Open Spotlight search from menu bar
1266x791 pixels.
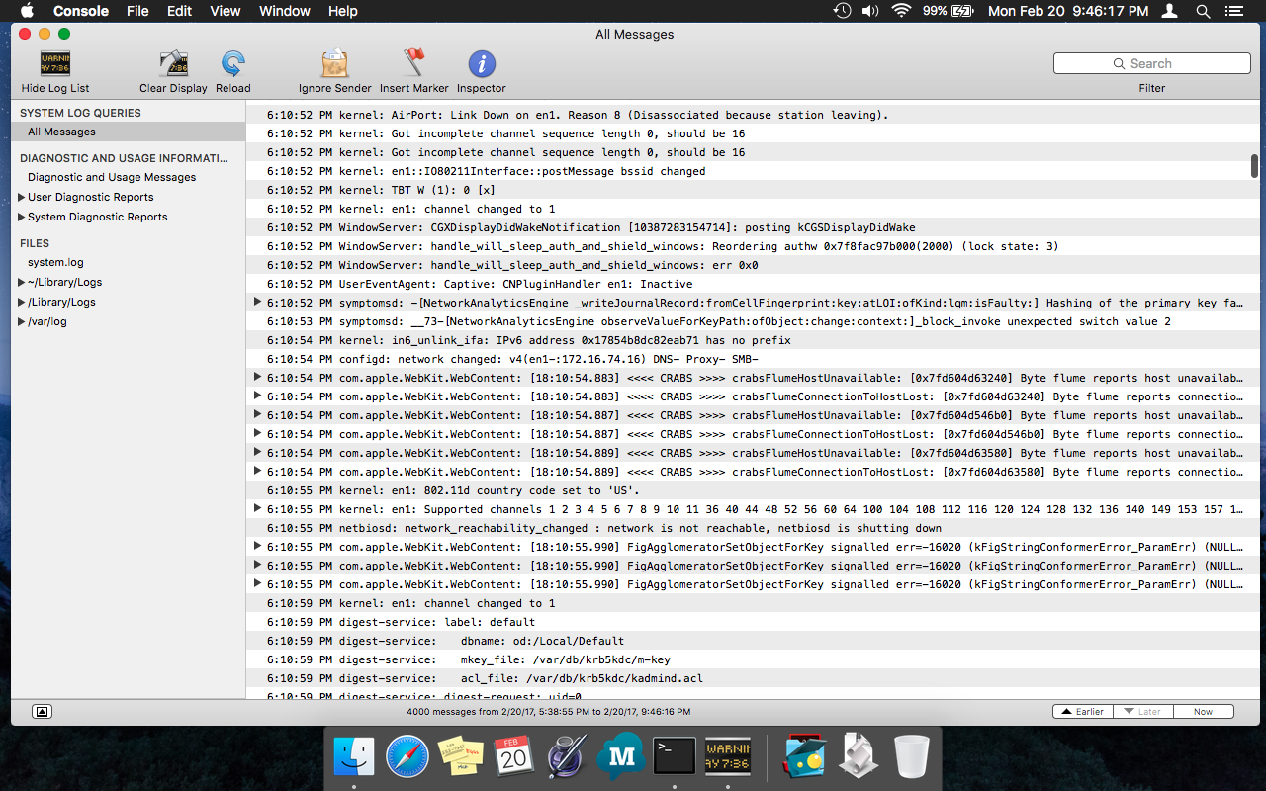point(1203,11)
